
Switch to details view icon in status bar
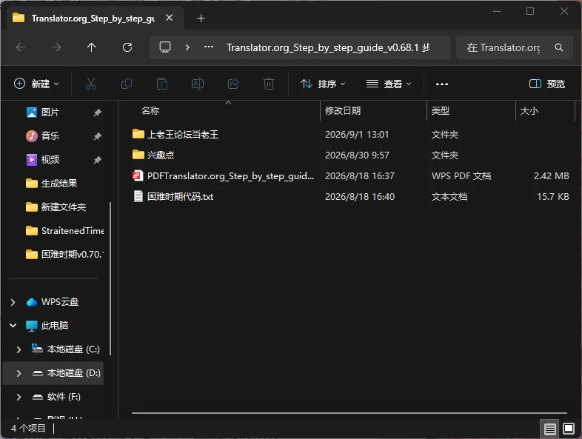pyautogui.click(x=549, y=429)
